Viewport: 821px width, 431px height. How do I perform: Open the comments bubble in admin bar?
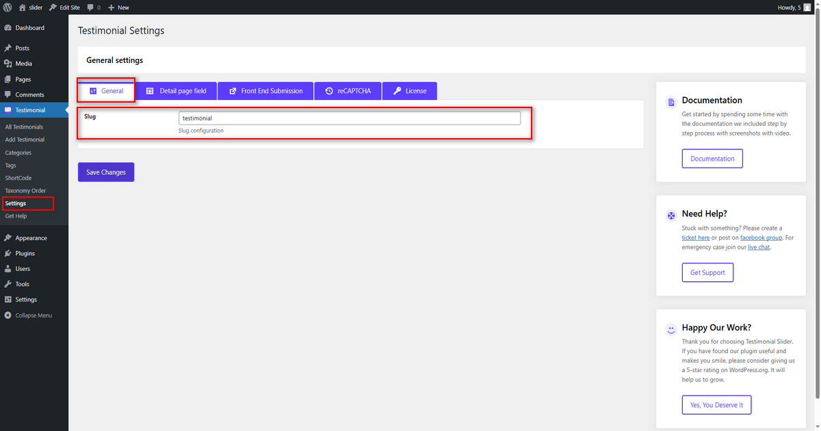pos(90,8)
